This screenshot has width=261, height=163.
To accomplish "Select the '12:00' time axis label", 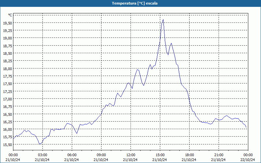I will coord(131,155).
